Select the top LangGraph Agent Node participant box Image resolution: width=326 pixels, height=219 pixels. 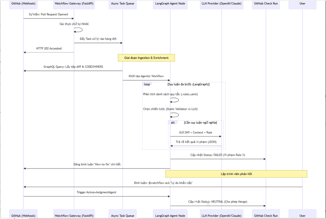(x=170, y=4)
